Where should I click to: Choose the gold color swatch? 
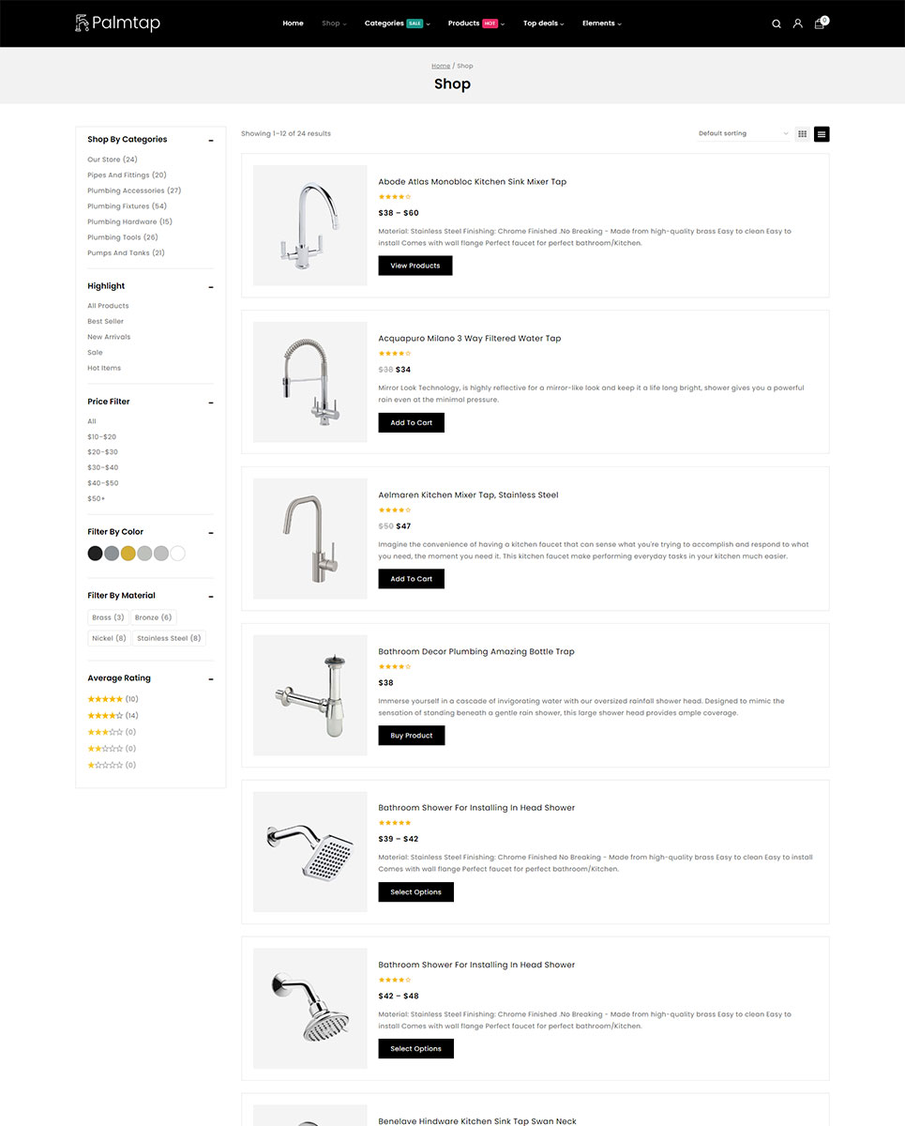[128, 554]
